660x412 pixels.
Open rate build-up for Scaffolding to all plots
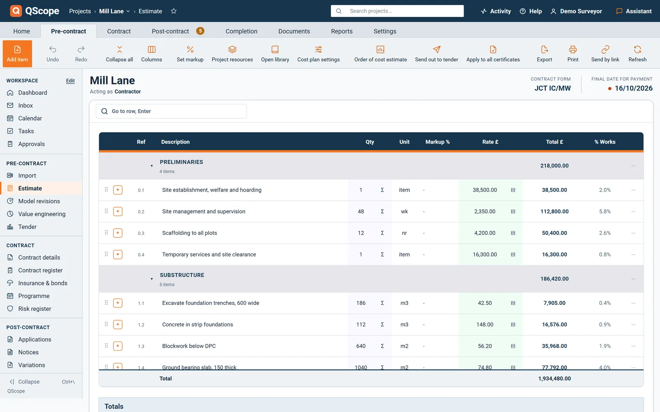(513, 233)
